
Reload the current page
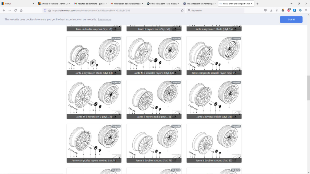[15, 11]
